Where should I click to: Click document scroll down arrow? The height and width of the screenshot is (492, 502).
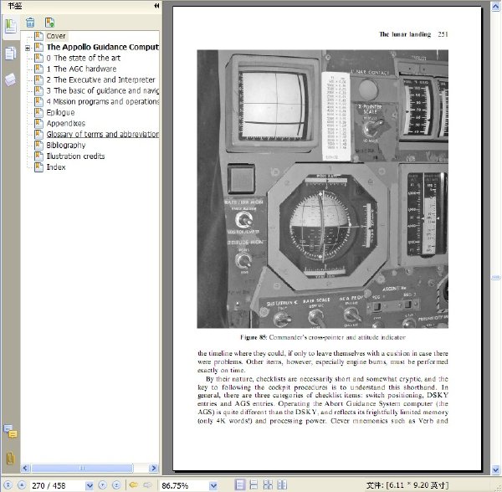[495, 469]
